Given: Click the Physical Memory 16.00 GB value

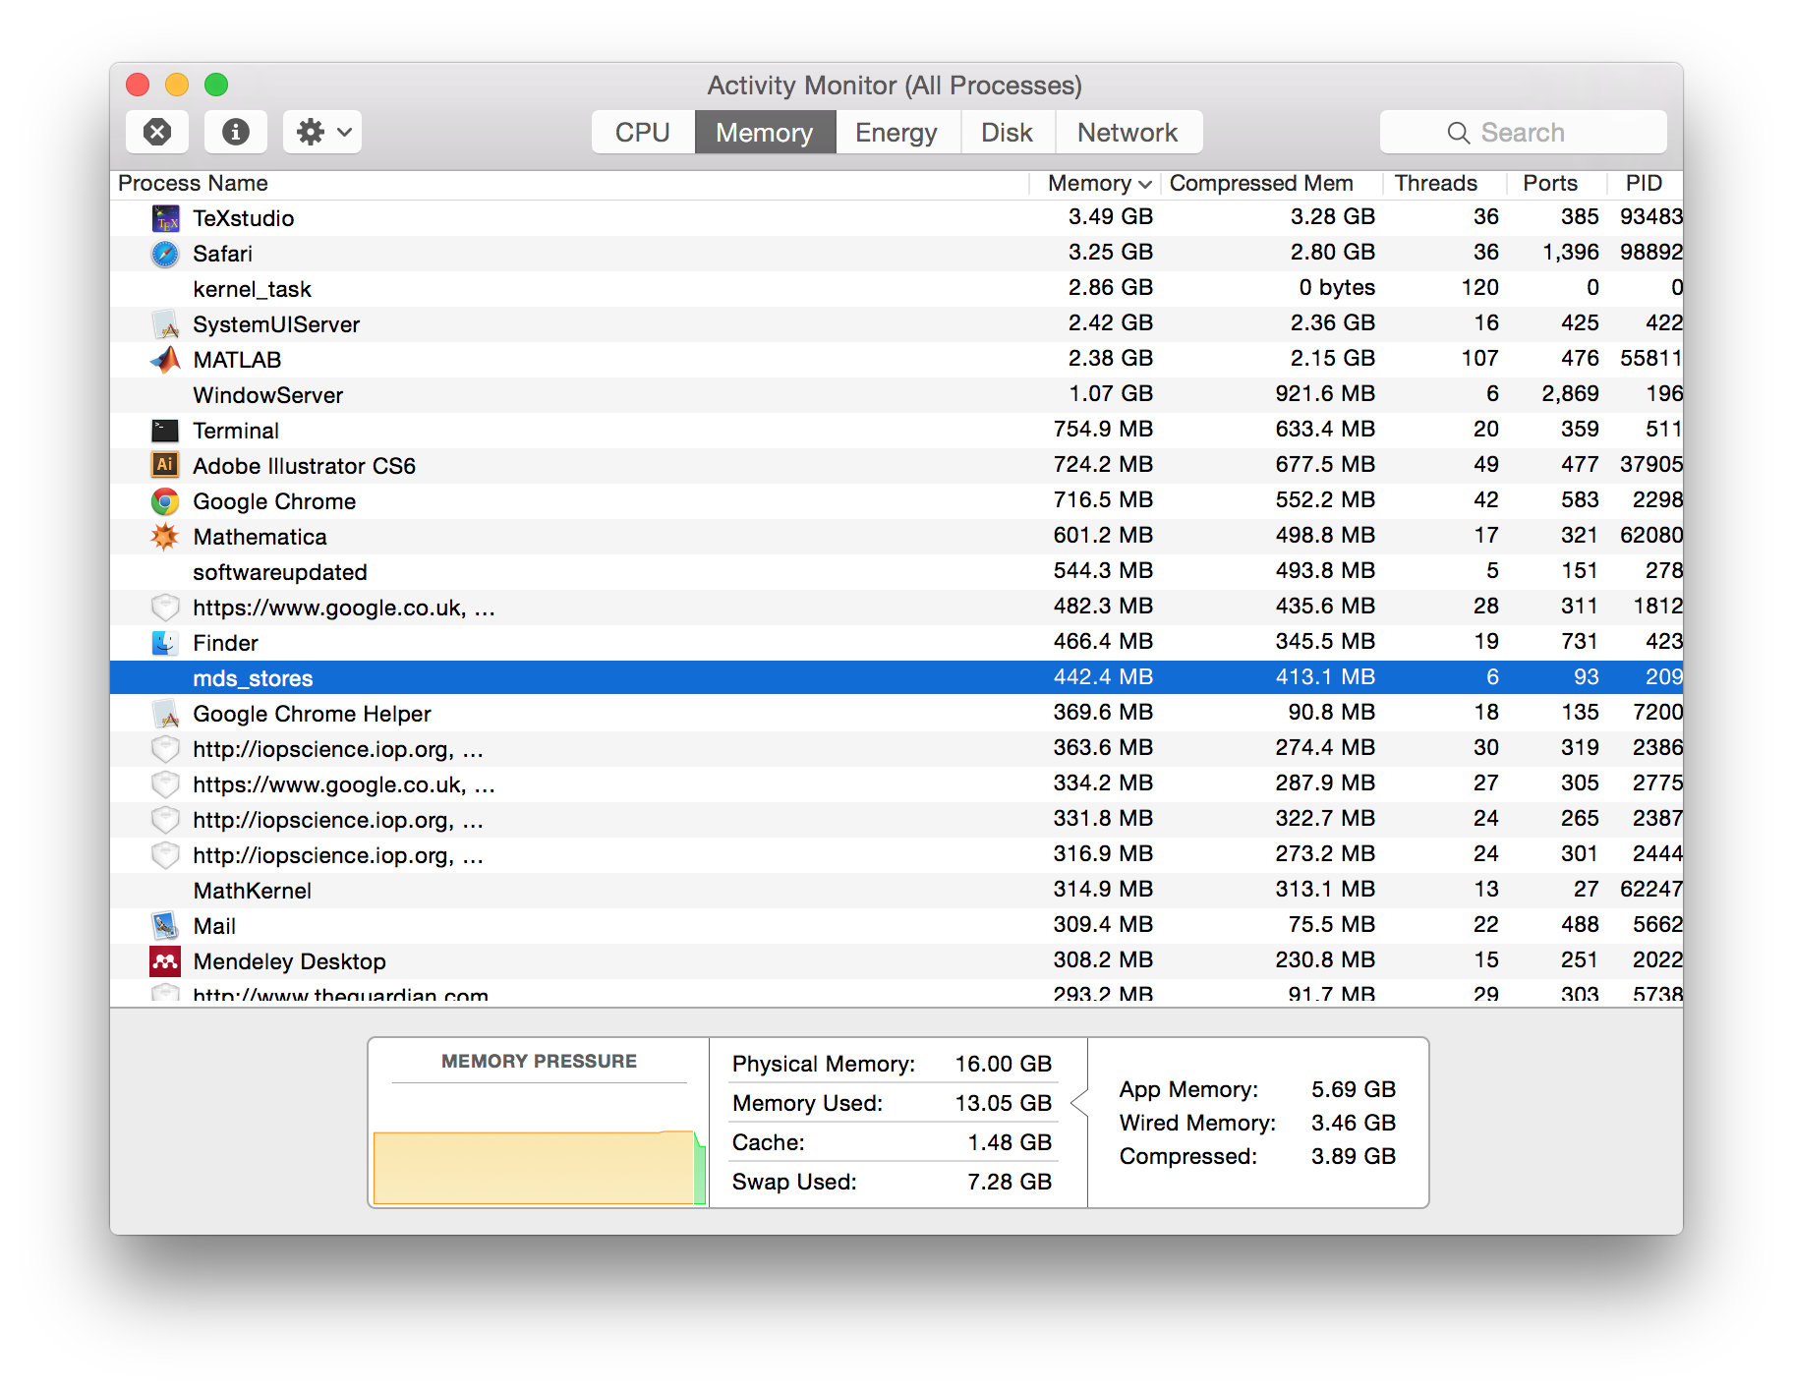Looking at the screenshot, I should click(x=1004, y=1064).
